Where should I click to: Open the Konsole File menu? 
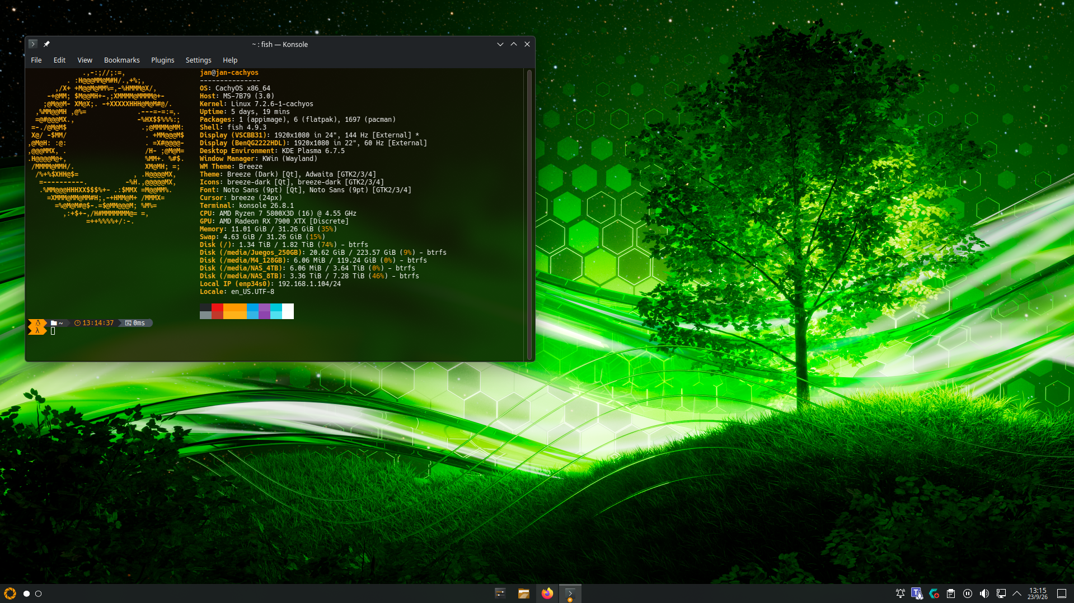[x=36, y=60]
